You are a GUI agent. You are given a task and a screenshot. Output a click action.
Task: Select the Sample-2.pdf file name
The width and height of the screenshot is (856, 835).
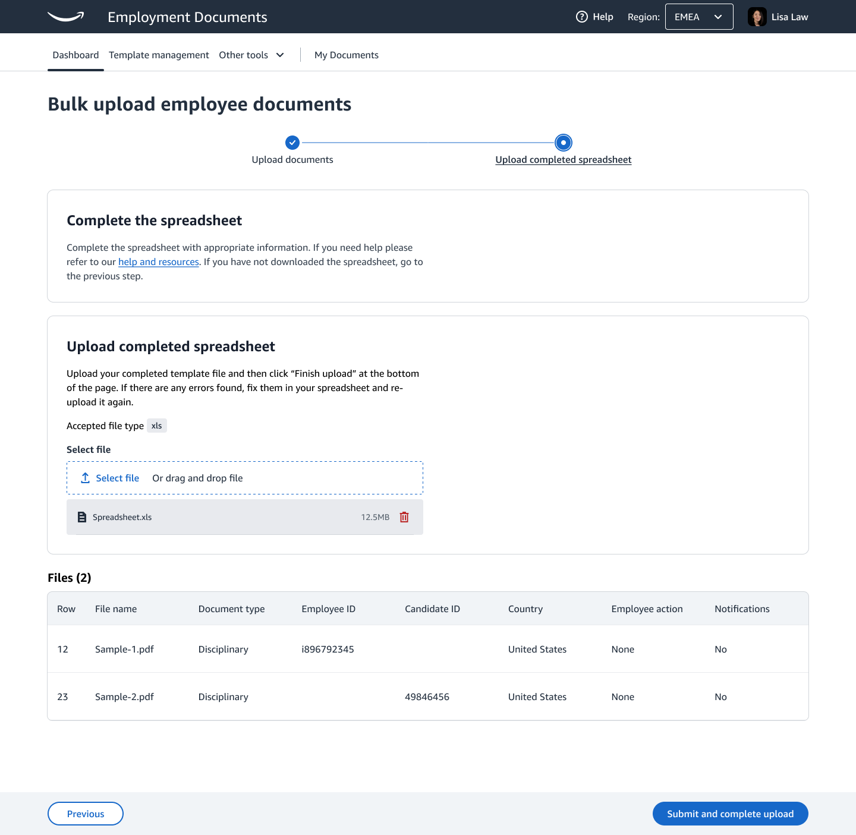click(124, 697)
